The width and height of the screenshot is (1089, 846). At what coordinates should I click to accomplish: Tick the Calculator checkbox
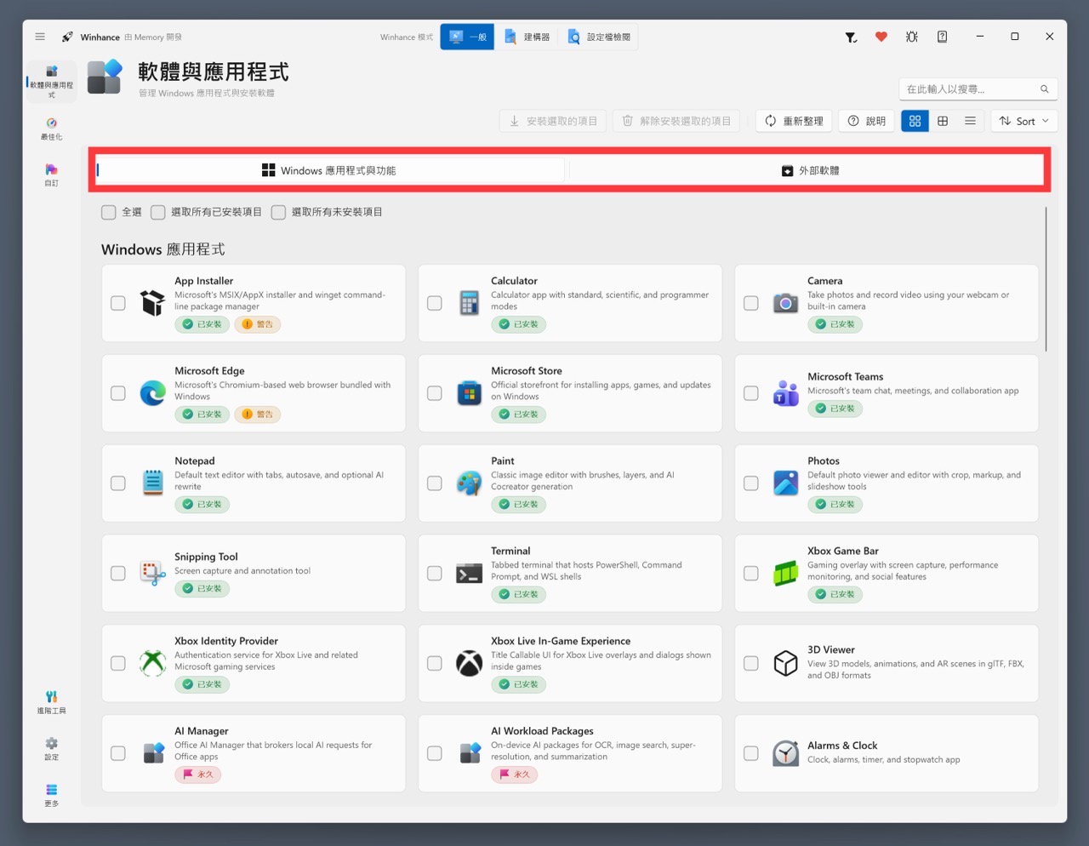coord(435,303)
